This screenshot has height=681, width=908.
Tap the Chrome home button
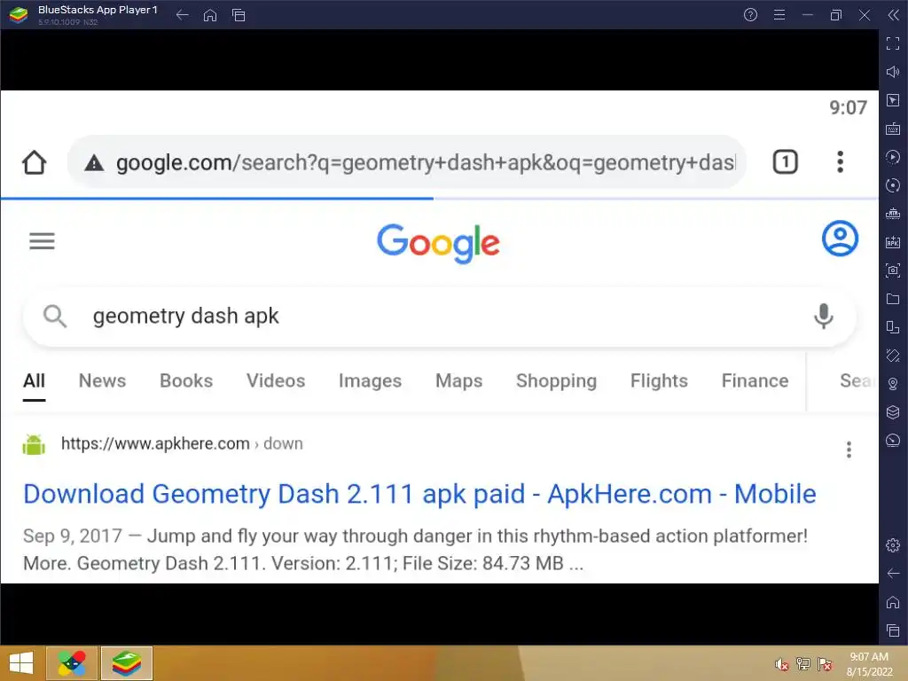pyautogui.click(x=35, y=162)
